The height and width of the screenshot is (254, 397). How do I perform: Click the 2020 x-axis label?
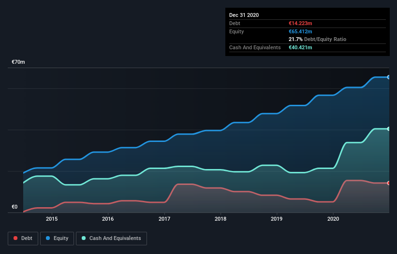point(333,219)
